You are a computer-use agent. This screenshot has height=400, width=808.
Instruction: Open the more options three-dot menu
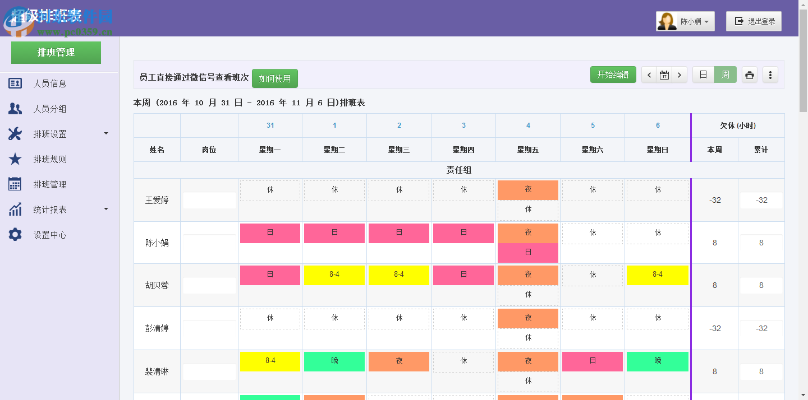pyautogui.click(x=770, y=74)
